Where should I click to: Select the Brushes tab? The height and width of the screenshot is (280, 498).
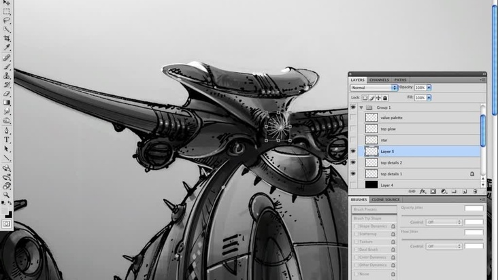point(359,199)
